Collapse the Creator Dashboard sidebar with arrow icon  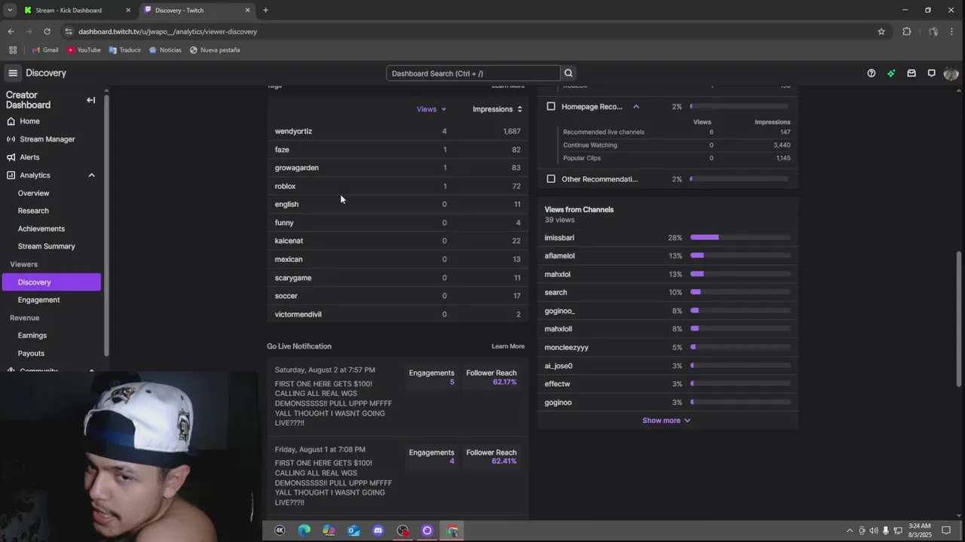[x=90, y=100]
